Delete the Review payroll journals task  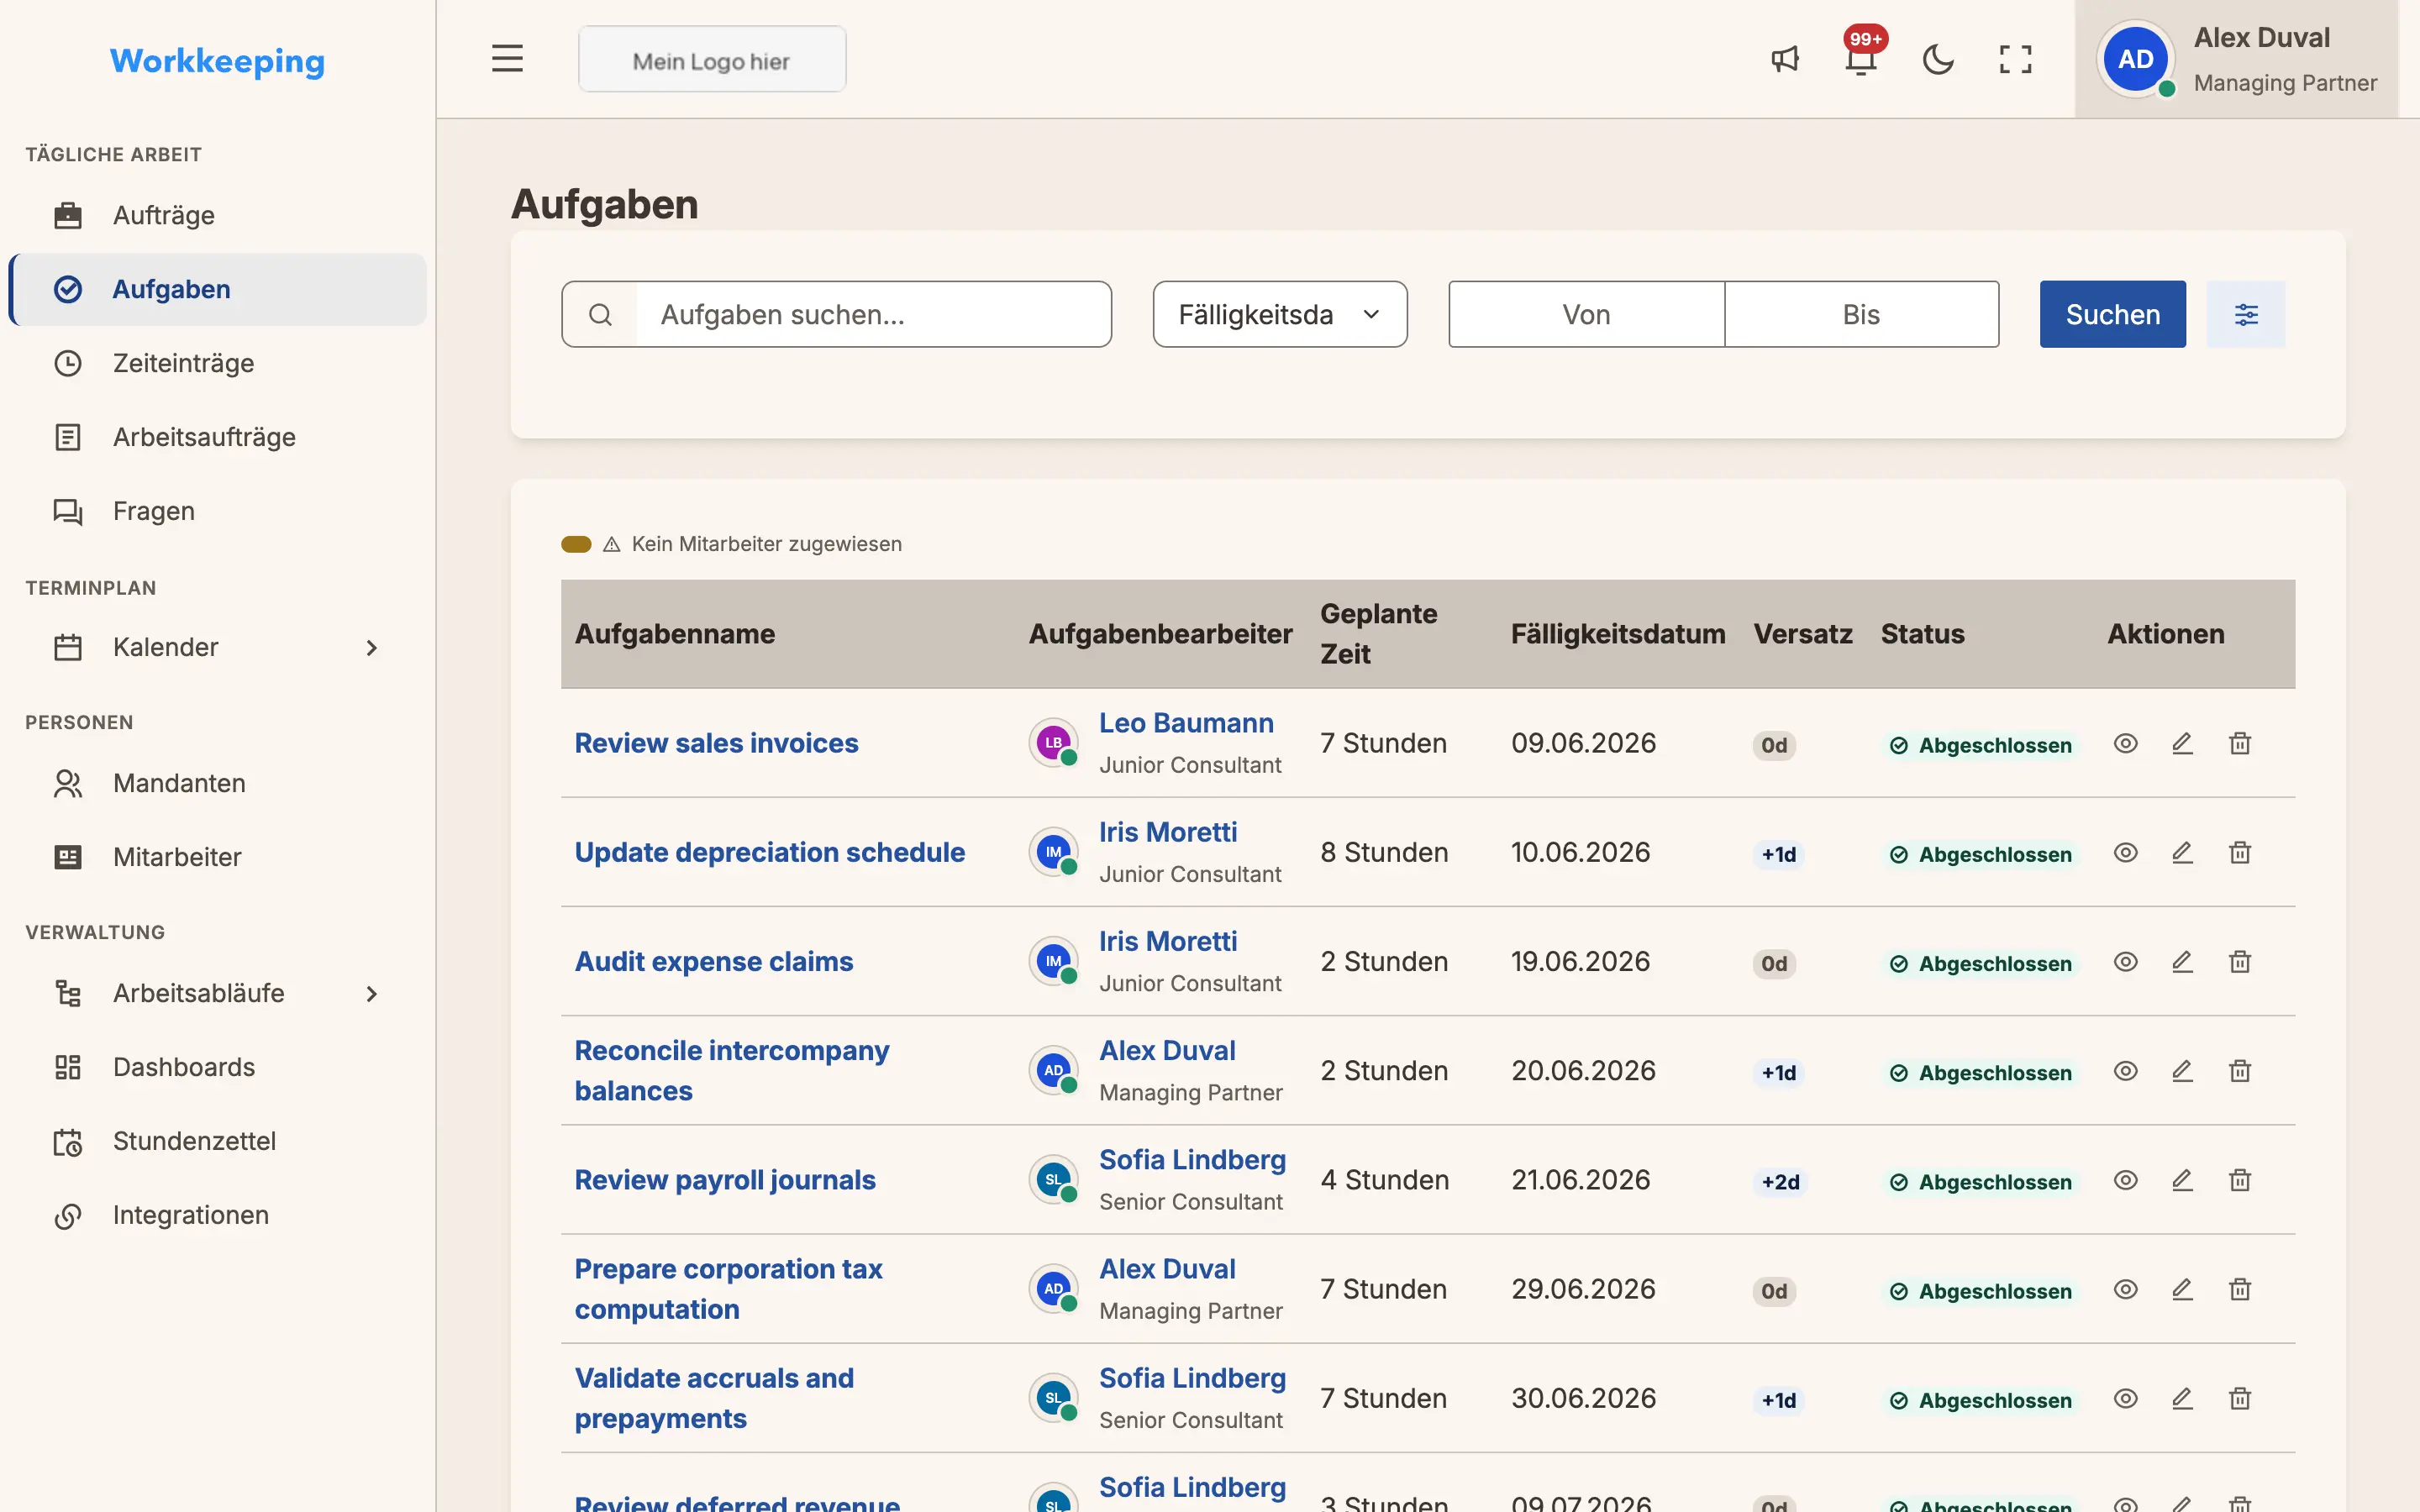[2240, 1179]
